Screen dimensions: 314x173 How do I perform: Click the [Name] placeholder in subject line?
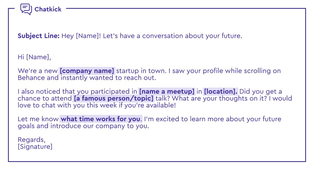pyautogui.click(x=87, y=36)
